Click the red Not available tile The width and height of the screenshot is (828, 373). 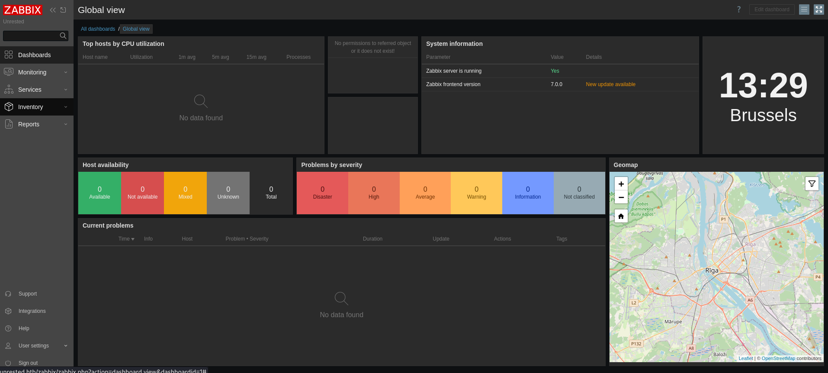coord(142,193)
